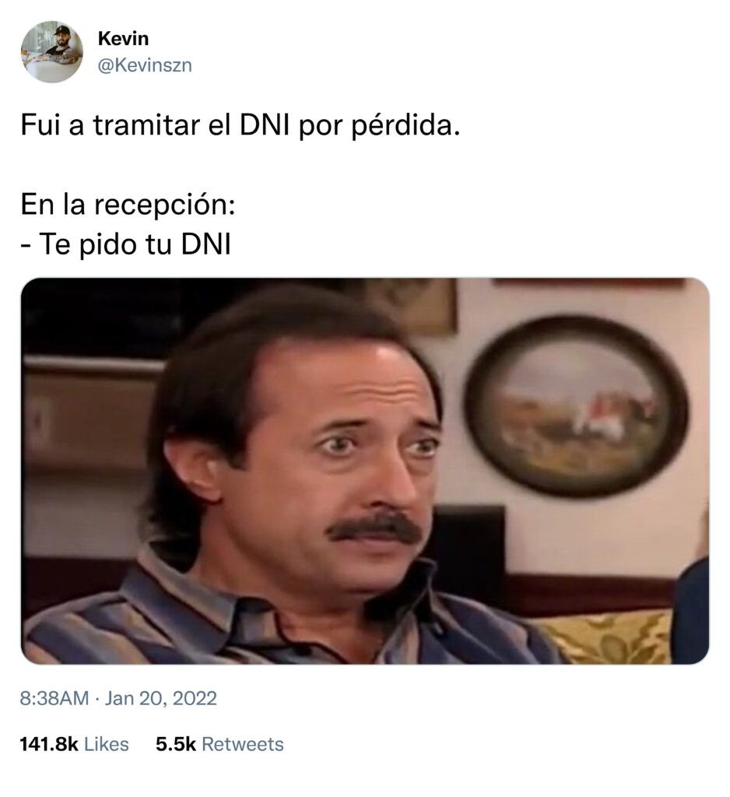Viewport: 730px width, 797px height.
Task: Open the @Kevinszn handle link
Action: pyautogui.click(x=145, y=65)
